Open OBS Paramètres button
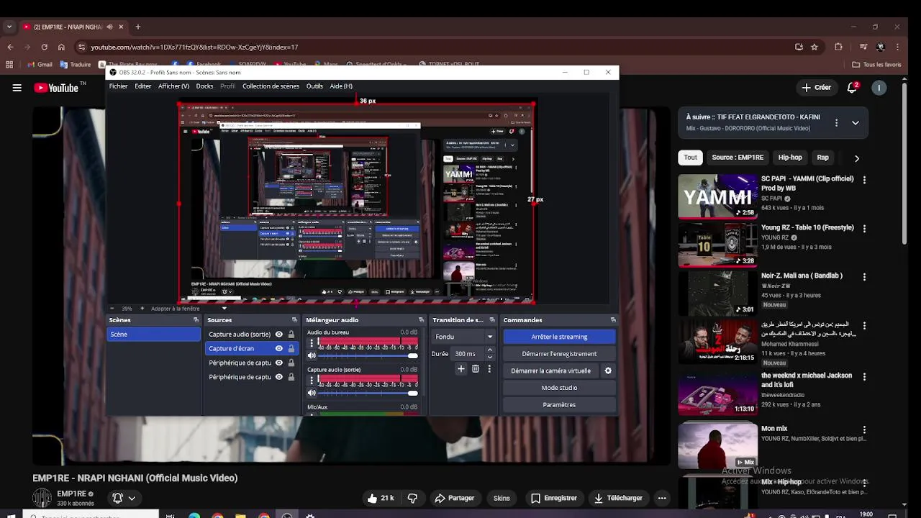 click(x=559, y=405)
